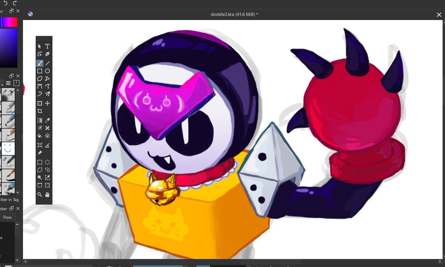Select the Crop tool
This screenshot has height=267, width=445.
39,111
